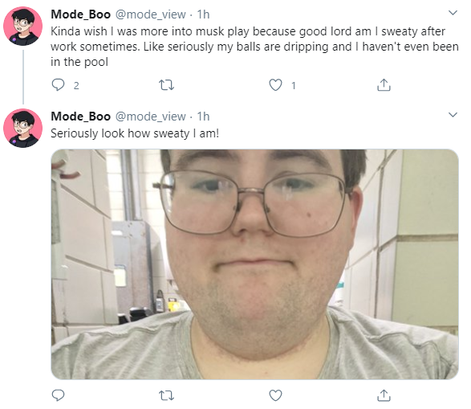Open more options chevron on first tweet
This screenshot has height=409, width=471.
coord(453,13)
